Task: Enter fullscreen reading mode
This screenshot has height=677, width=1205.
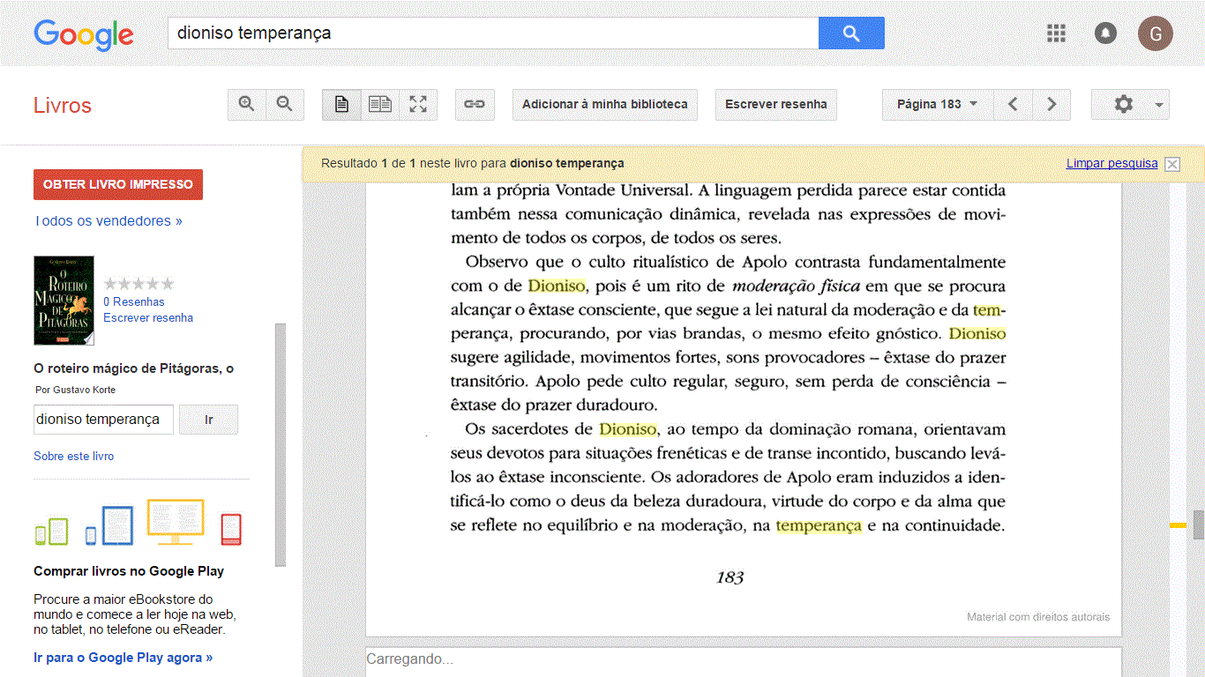Action: (x=418, y=104)
